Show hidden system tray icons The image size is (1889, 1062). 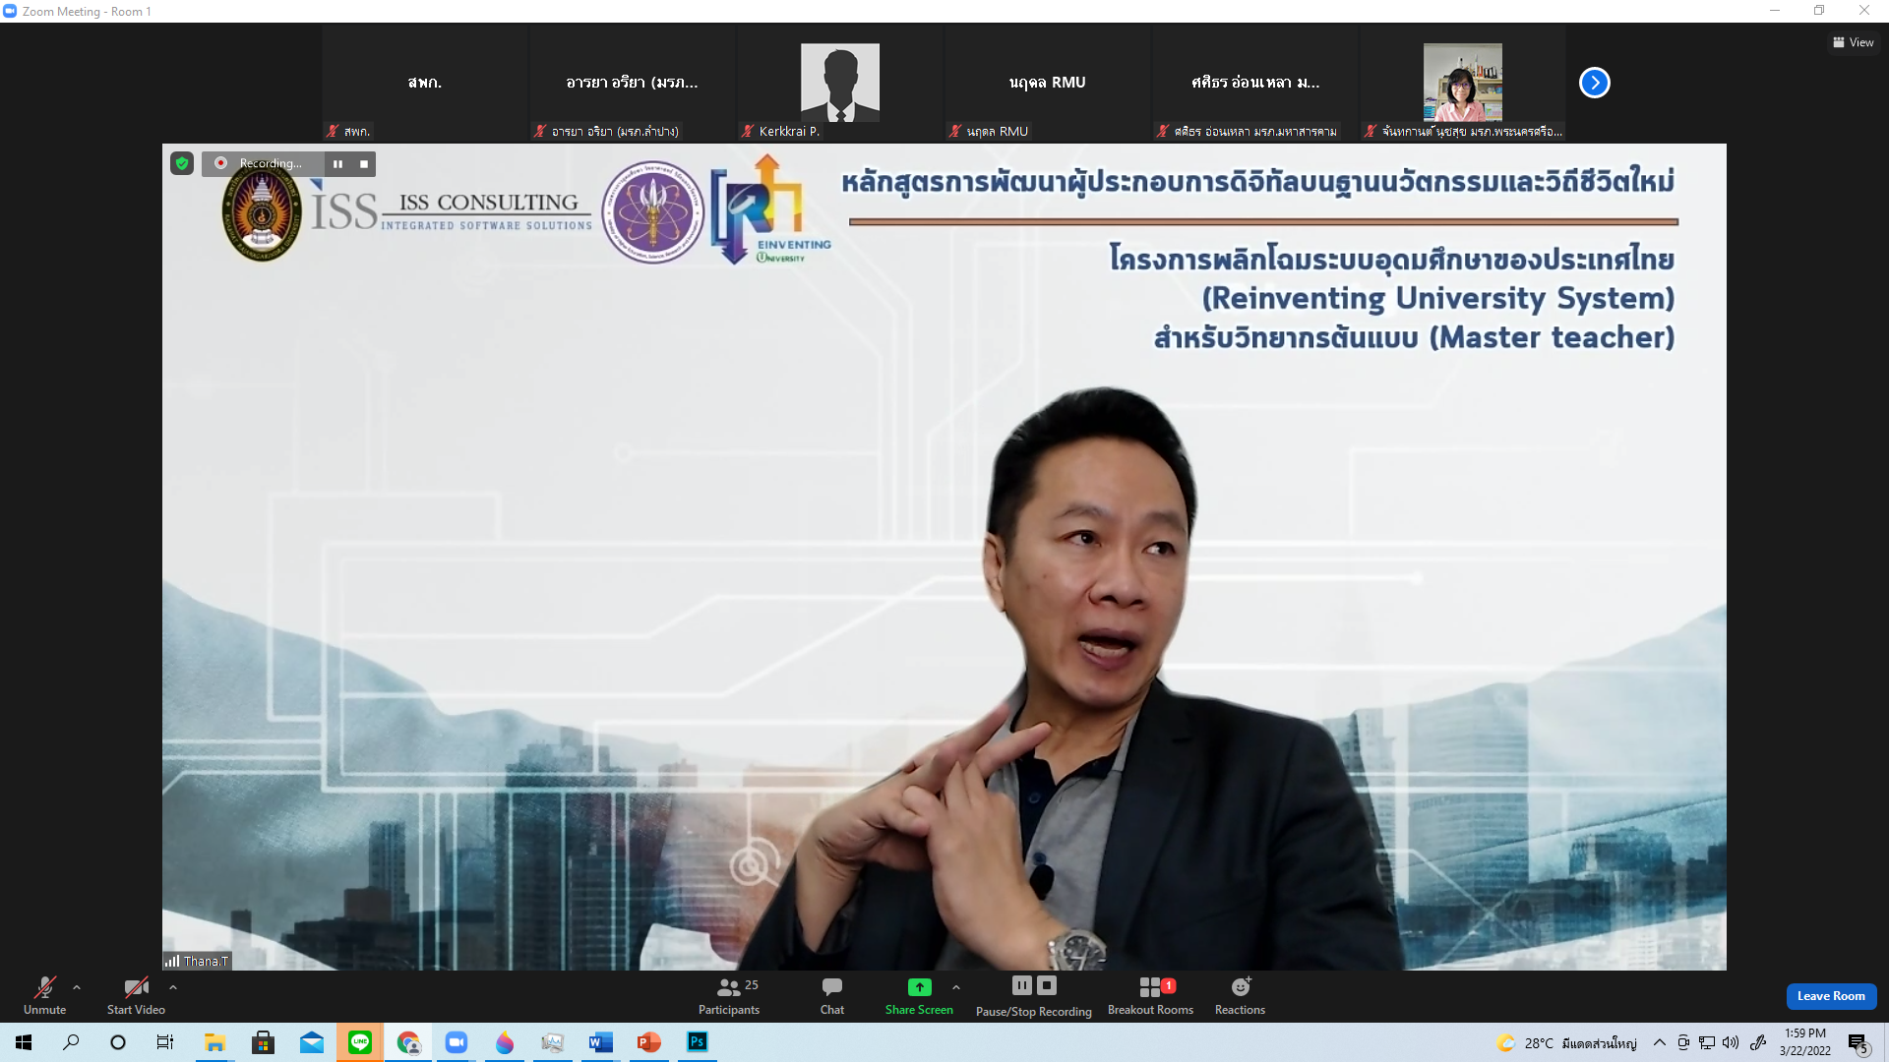[x=1660, y=1042]
